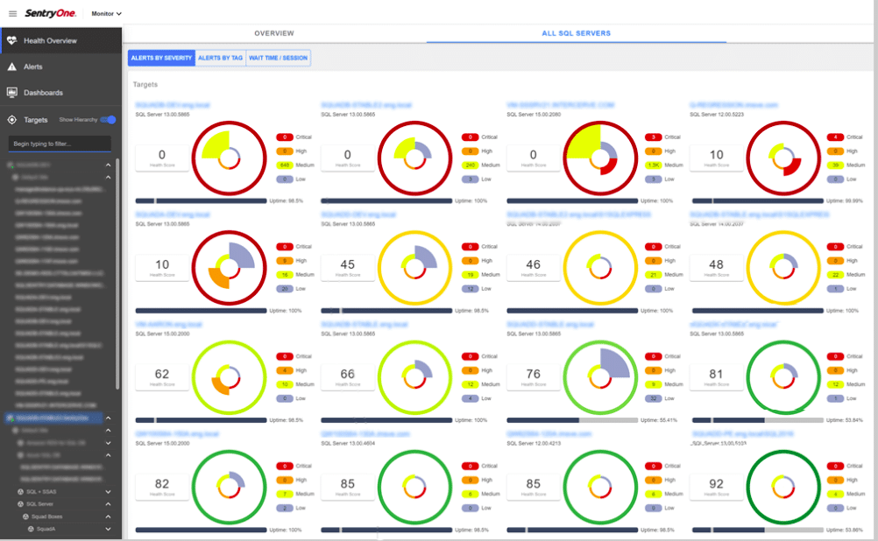The width and height of the screenshot is (878, 541).
Task: Click the yellow Medium badge showing 240
Action: tap(470, 165)
